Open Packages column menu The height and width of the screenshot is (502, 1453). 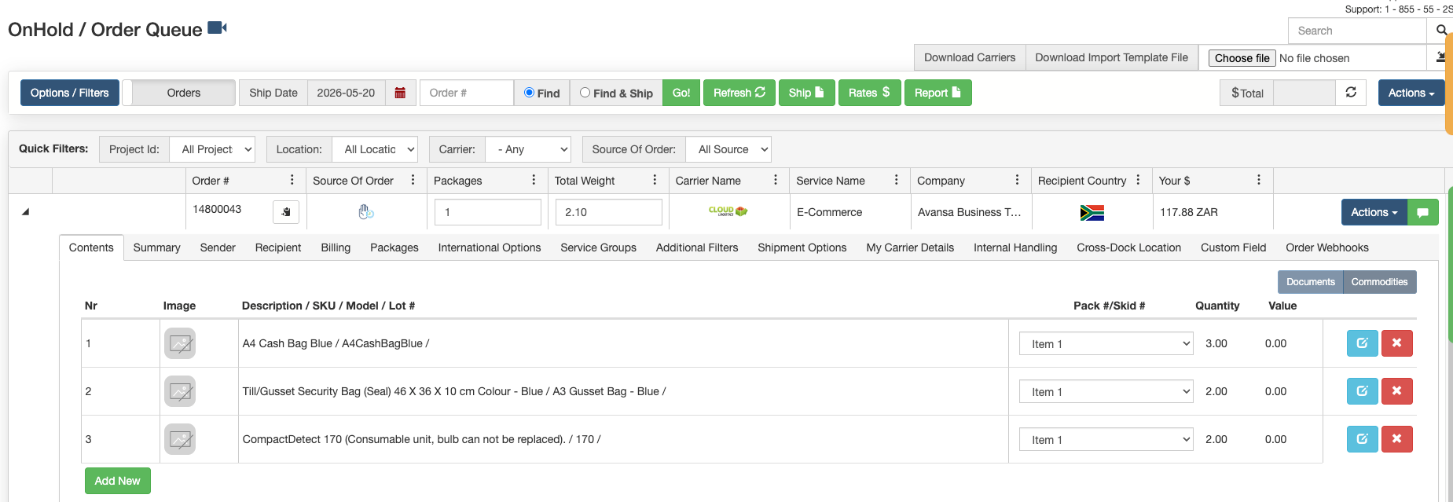pos(534,180)
